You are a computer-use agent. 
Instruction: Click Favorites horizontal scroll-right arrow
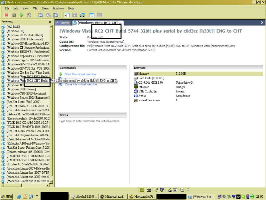tap(48, 185)
